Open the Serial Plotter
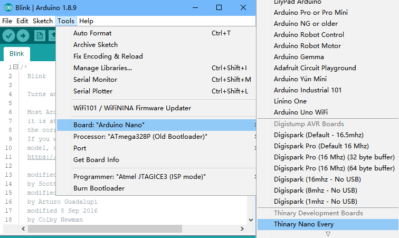 pyautogui.click(x=156, y=91)
